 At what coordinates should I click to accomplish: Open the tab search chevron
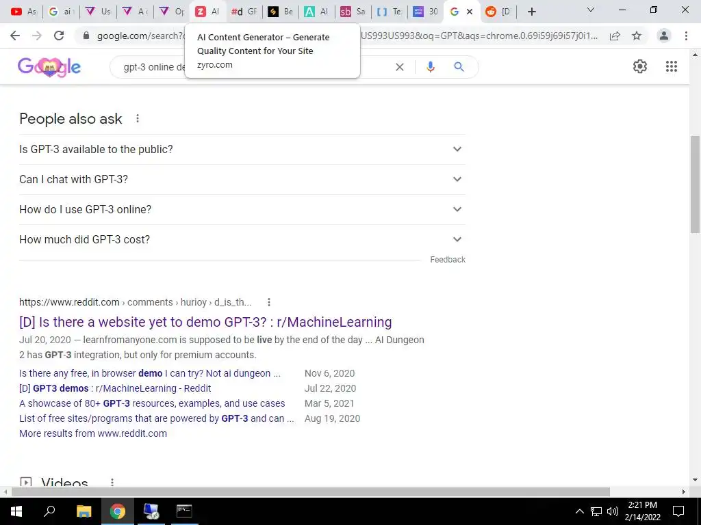point(591,10)
